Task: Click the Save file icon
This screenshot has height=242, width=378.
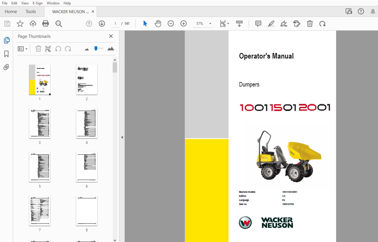Action: 7,24
